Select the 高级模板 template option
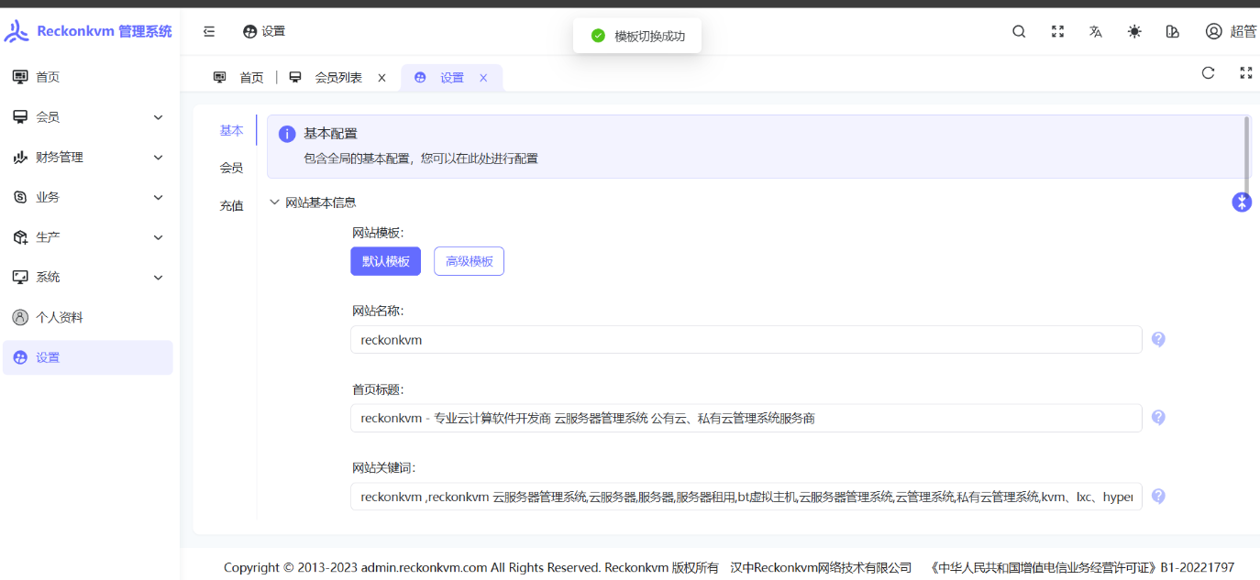Image resolution: width=1260 pixels, height=580 pixels. click(469, 261)
